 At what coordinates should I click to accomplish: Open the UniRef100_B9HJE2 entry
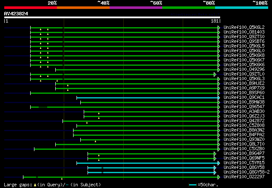tap(244, 84)
